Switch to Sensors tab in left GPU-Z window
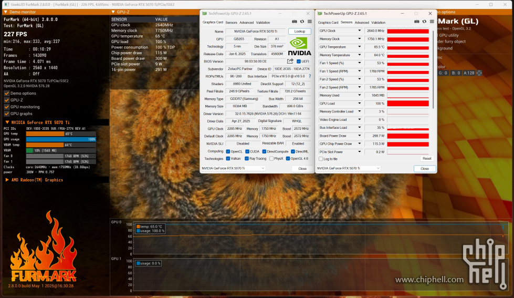 [231, 23]
